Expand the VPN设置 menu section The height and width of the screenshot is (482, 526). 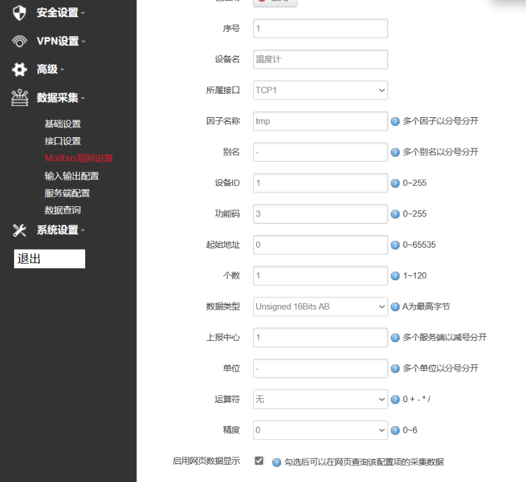61,41
